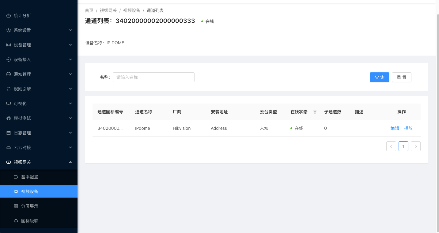Click 播放 link for IPdome channel

tap(408, 128)
